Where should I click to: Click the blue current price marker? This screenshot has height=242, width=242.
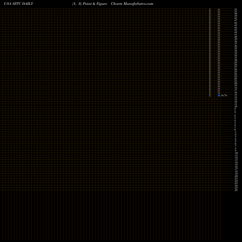pos(219,95)
